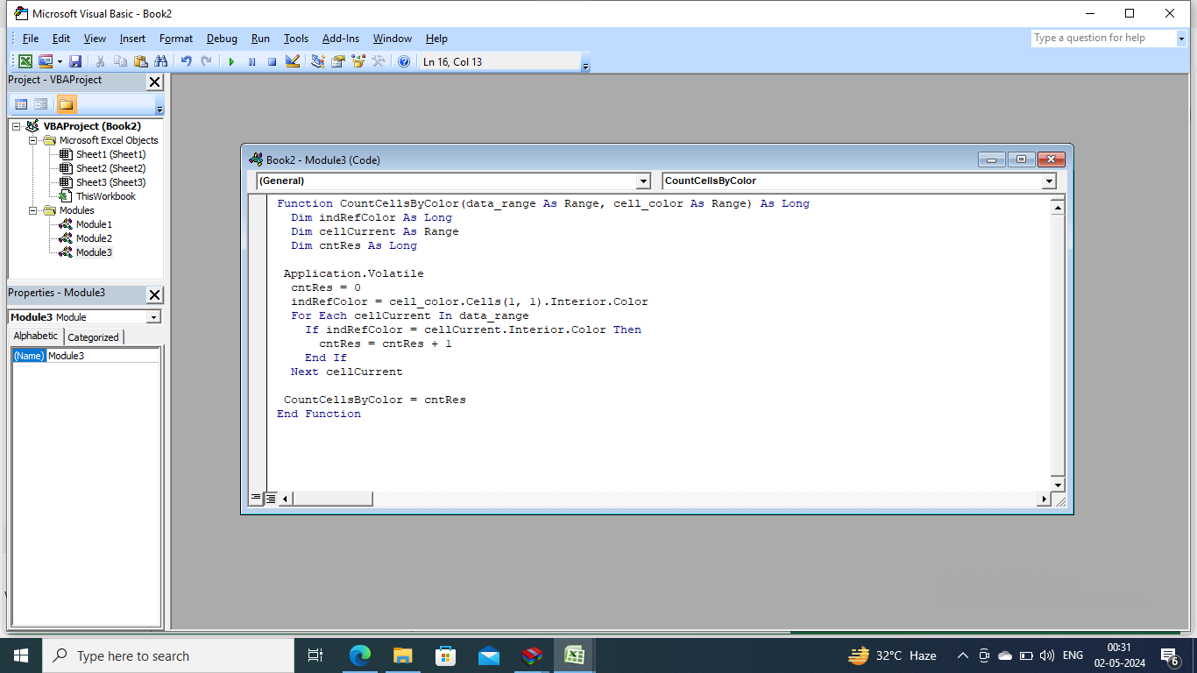Click View Object icon in Project pane

[41, 104]
